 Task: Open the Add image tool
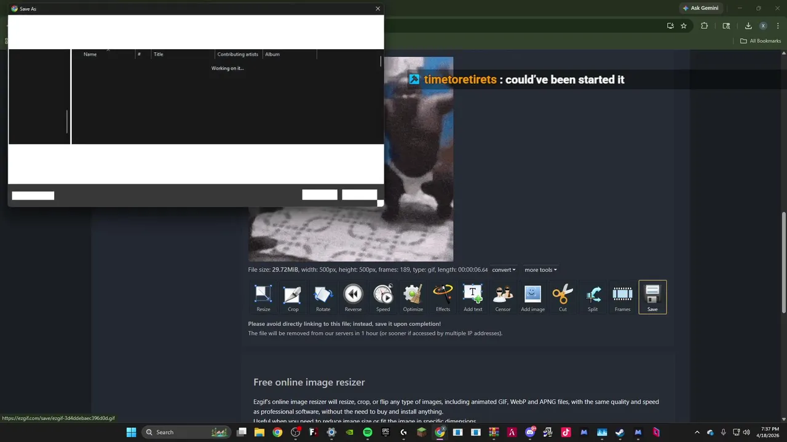click(533, 298)
